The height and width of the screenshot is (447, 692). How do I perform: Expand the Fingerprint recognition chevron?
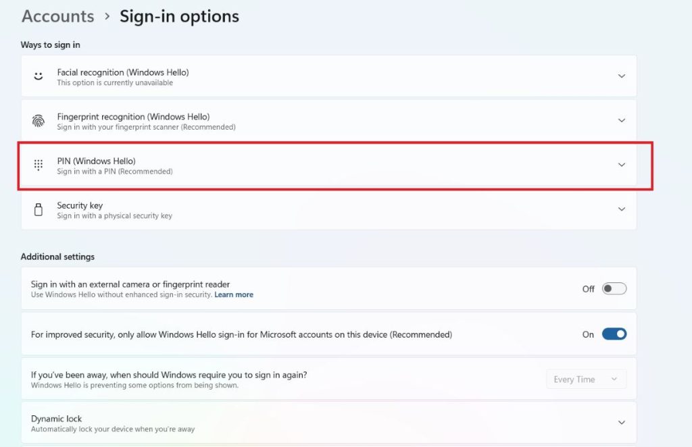point(622,120)
